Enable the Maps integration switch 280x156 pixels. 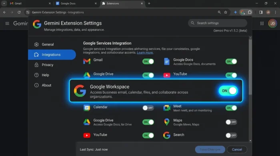coord(231,122)
